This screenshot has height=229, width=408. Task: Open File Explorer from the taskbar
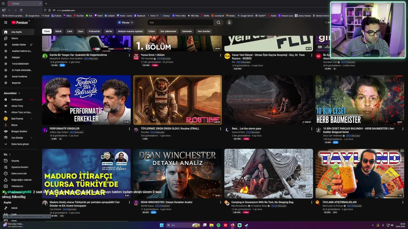click(x=211, y=225)
